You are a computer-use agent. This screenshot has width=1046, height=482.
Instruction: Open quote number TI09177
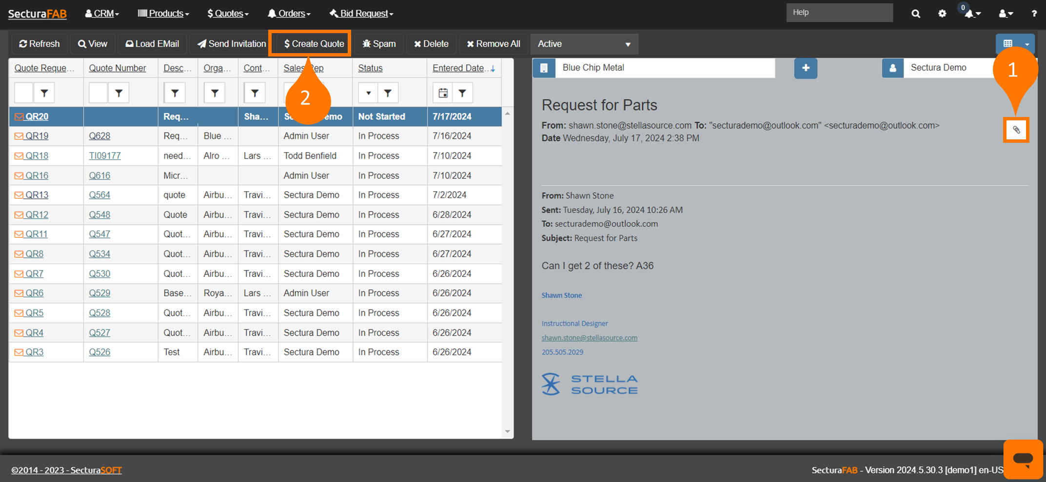click(105, 156)
